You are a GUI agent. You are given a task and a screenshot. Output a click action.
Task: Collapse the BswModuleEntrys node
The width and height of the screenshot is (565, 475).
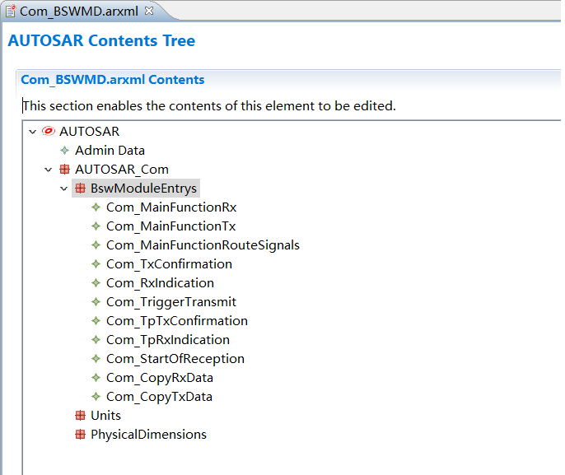(x=64, y=189)
